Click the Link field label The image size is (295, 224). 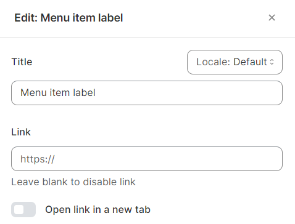tap(21, 132)
